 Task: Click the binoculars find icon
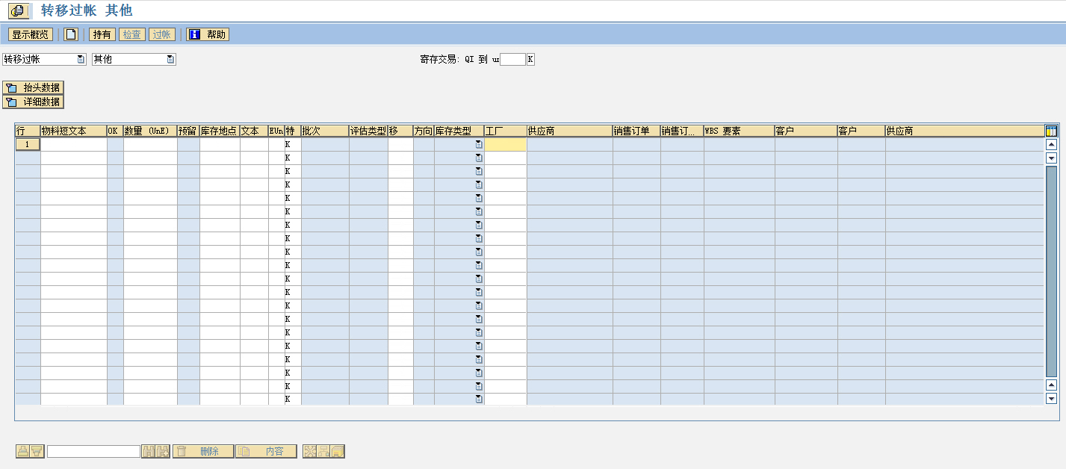148,451
